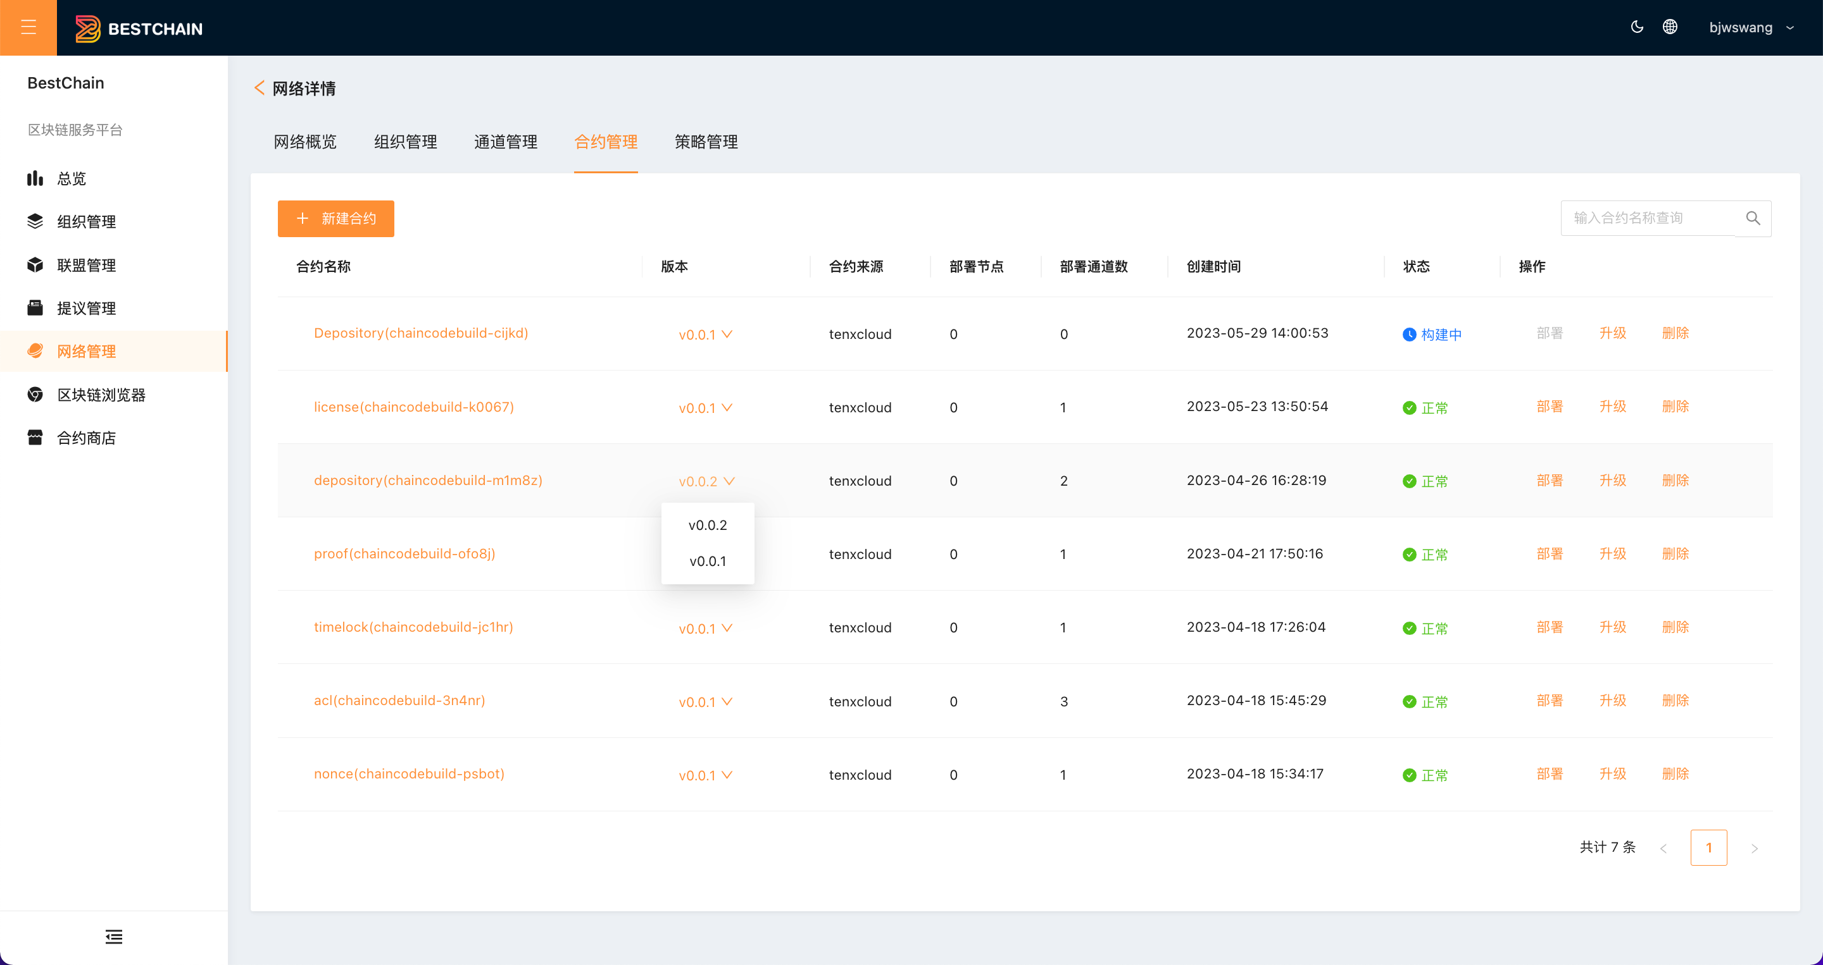Click 部署 for depository m1m8z row
Screen dimensions: 1823x965
click(x=1550, y=480)
